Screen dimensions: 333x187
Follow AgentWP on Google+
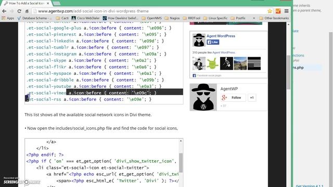233,98
